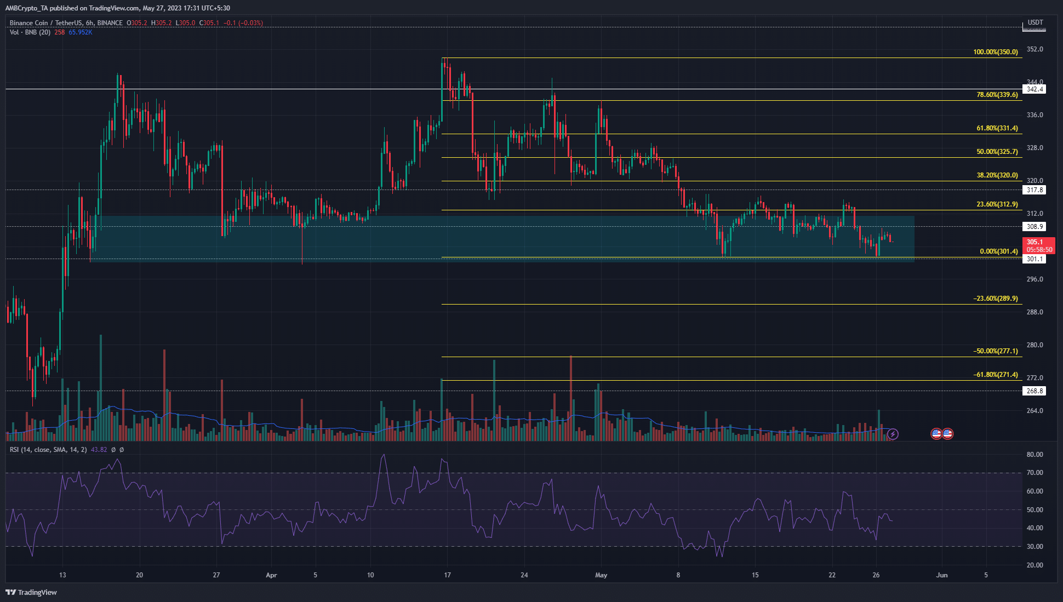1063x602 pixels.
Task: Click the 50.00%(325.7) Fibonacci label
Action: (997, 152)
